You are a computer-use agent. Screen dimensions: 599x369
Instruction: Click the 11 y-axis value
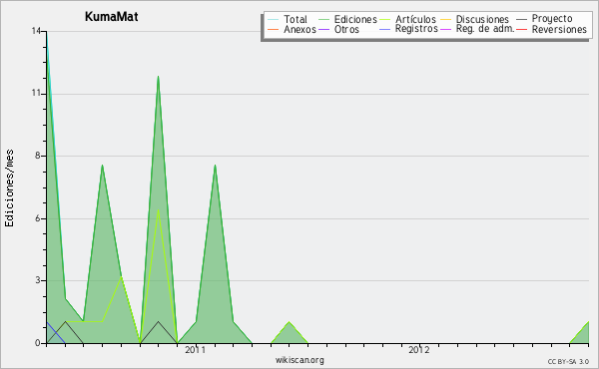coord(36,93)
